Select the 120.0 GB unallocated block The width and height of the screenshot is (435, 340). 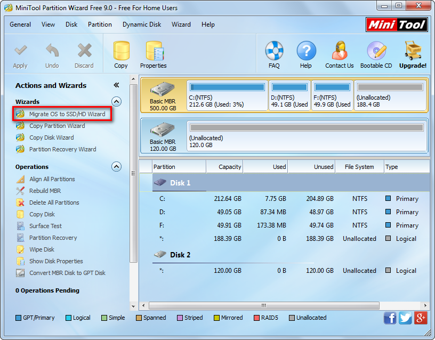pyautogui.click(x=307, y=136)
